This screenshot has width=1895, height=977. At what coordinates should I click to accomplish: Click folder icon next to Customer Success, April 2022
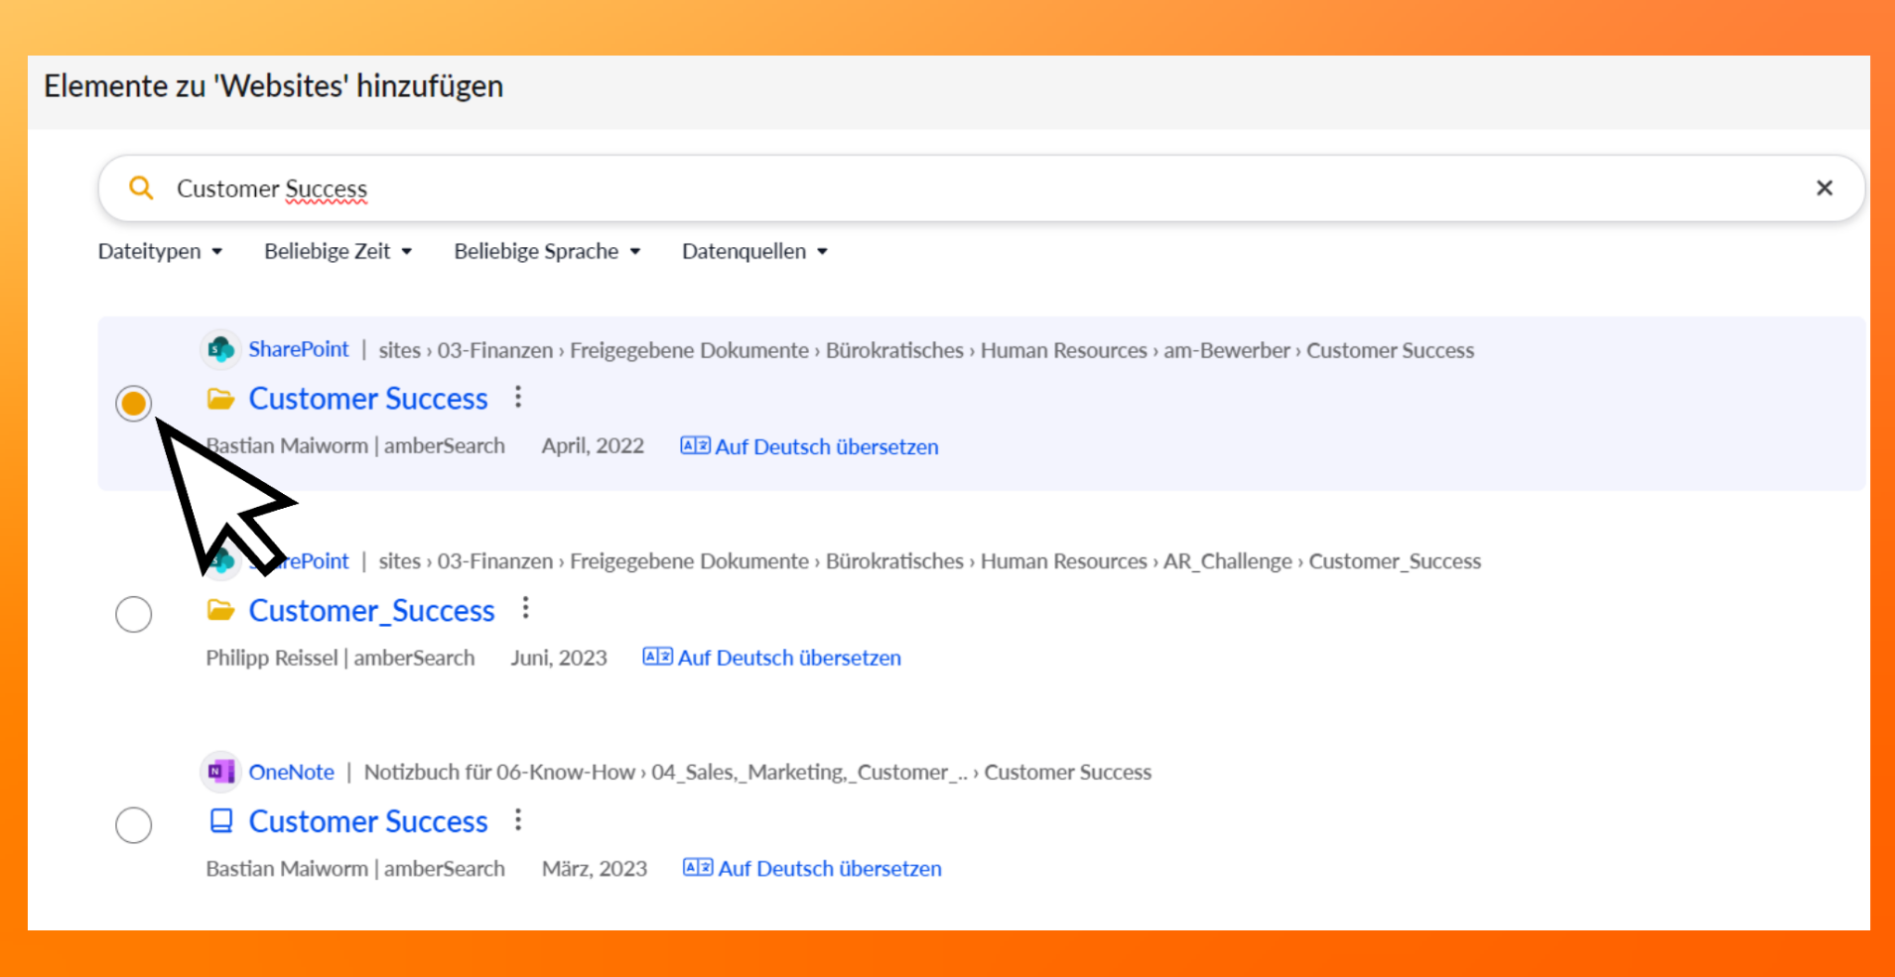click(x=220, y=399)
